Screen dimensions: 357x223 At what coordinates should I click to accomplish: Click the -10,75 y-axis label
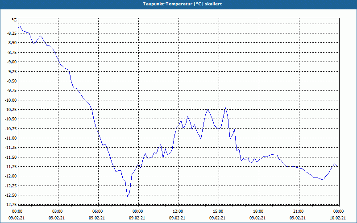tap(12, 128)
